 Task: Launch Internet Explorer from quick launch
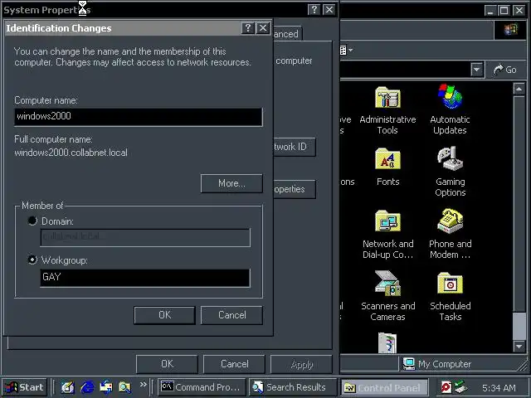[x=87, y=387]
